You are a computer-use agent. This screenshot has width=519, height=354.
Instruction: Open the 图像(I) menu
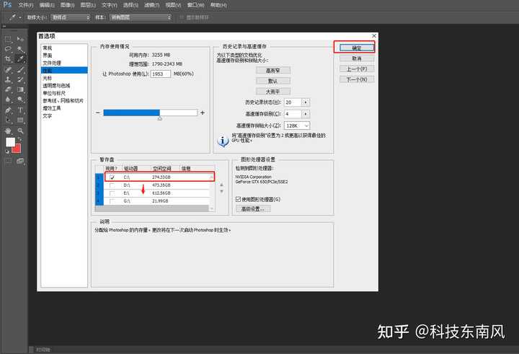tap(68, 5)
